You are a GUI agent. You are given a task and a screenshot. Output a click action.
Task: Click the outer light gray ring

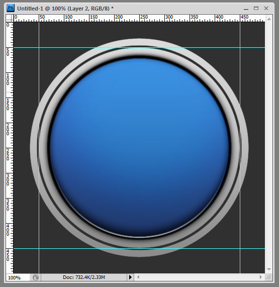[x=139, y=42]
